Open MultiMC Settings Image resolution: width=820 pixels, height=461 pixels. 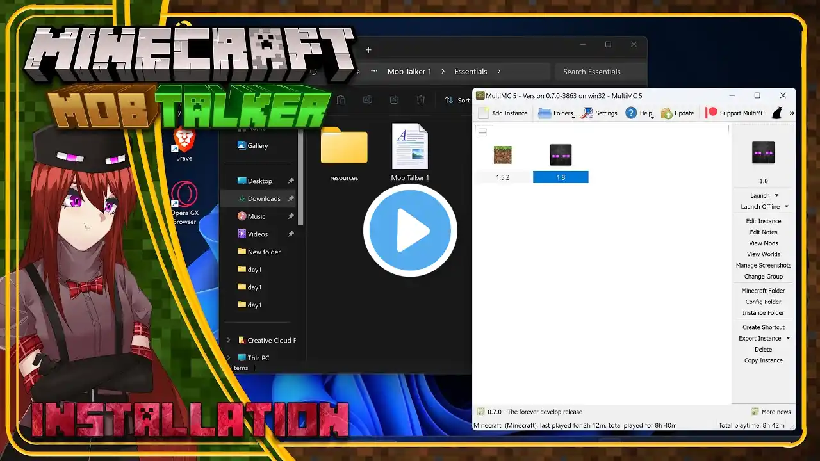[600, 113]
